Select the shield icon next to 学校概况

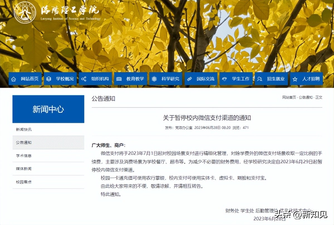pos(48,79)
